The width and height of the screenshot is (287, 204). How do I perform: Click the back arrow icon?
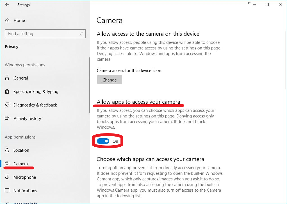coord(7,4)
